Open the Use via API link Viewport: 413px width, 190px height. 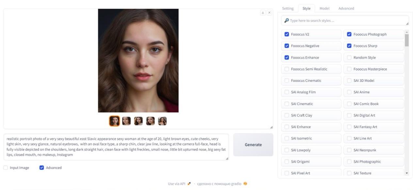pyautogui.click(x=179, y=184)
